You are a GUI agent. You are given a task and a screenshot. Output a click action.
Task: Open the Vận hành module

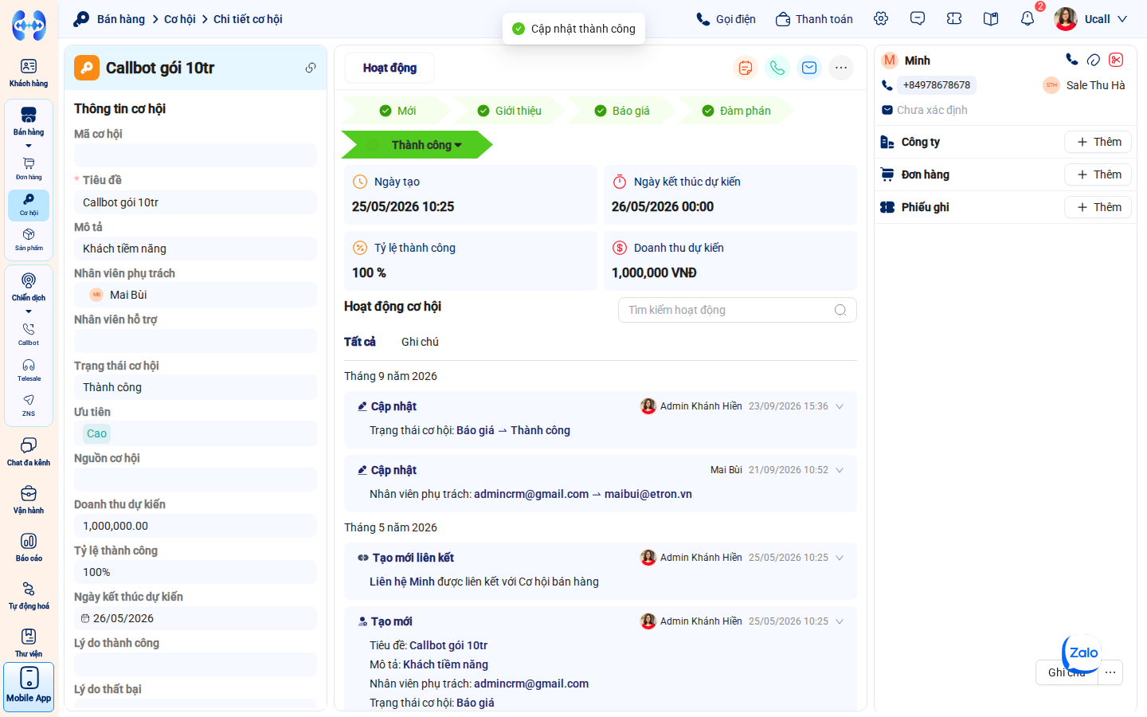coord(29,500)
